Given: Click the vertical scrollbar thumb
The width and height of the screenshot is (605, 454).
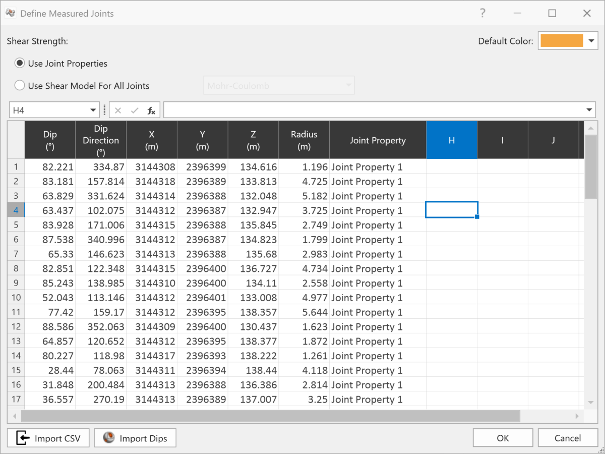Looking at the screenshot, I should pos(590,167).
